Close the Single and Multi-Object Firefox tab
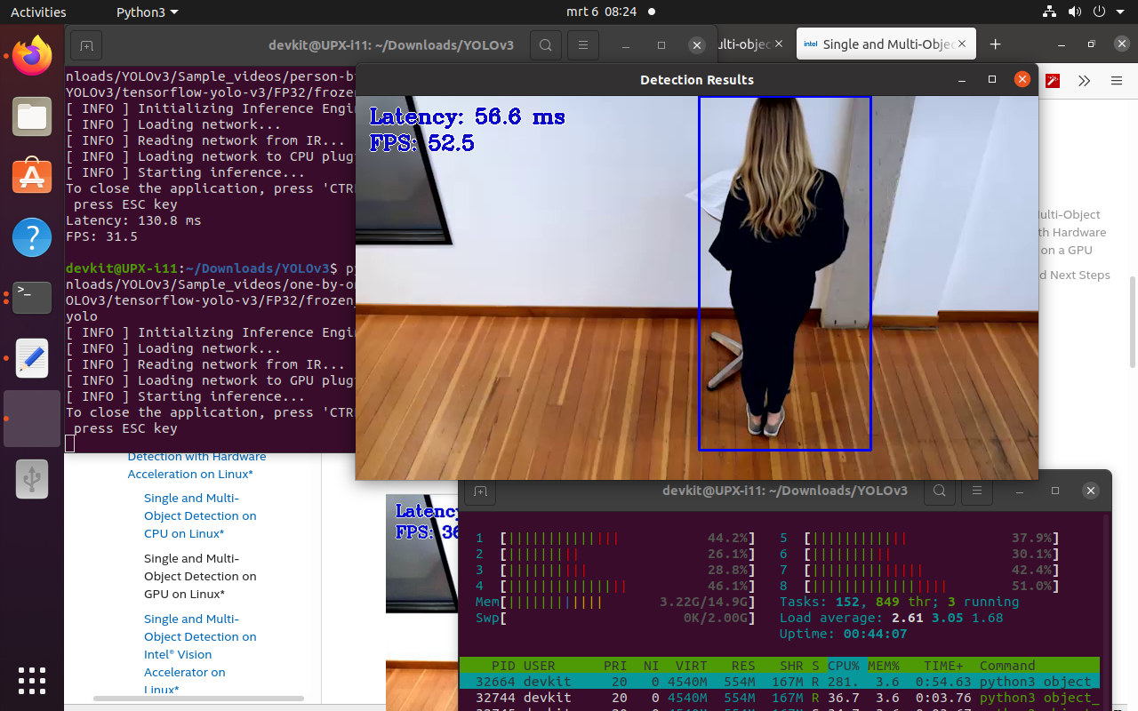 pos(964,44)
